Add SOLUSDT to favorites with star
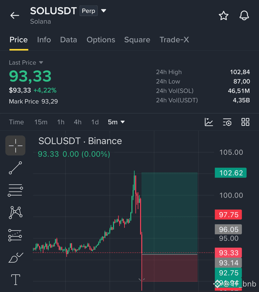 pos(223,15)
